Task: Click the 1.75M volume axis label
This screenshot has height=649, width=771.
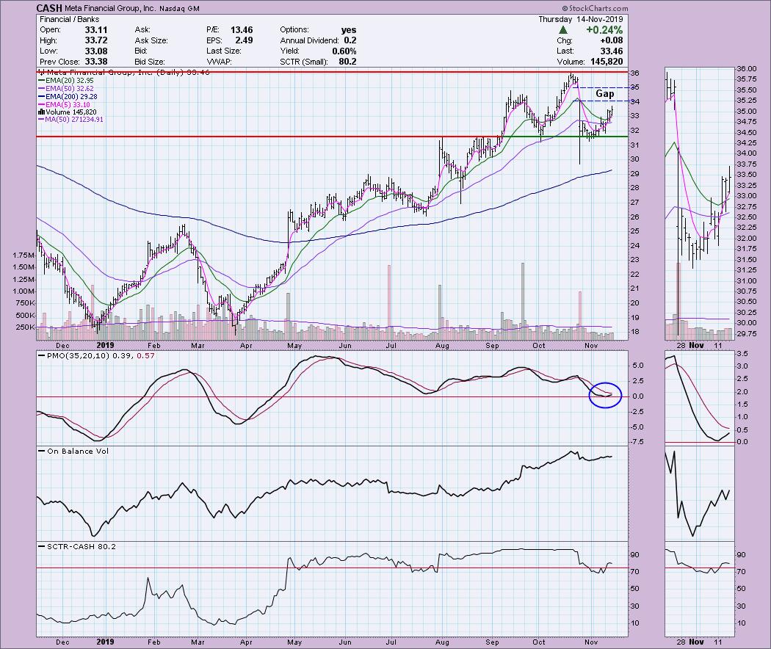Action: 24,255
